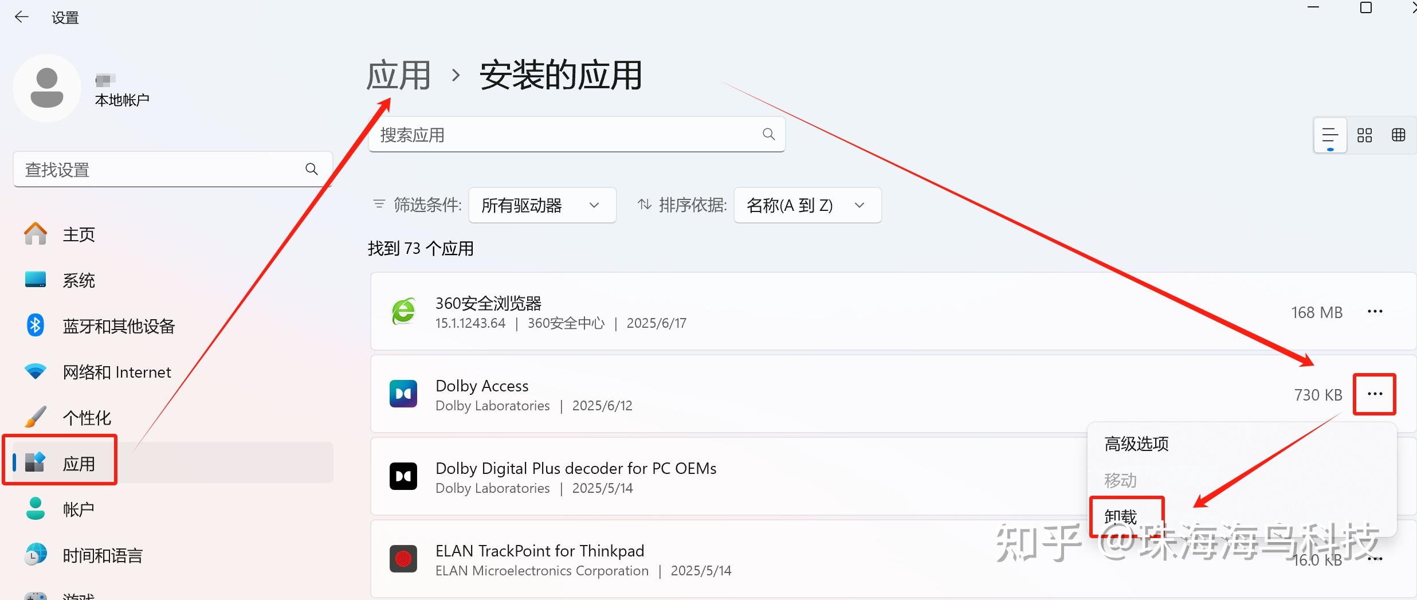Minimize the Settings window
The height and width of the screenshot is (600, 1417).
pos(1313,8)
